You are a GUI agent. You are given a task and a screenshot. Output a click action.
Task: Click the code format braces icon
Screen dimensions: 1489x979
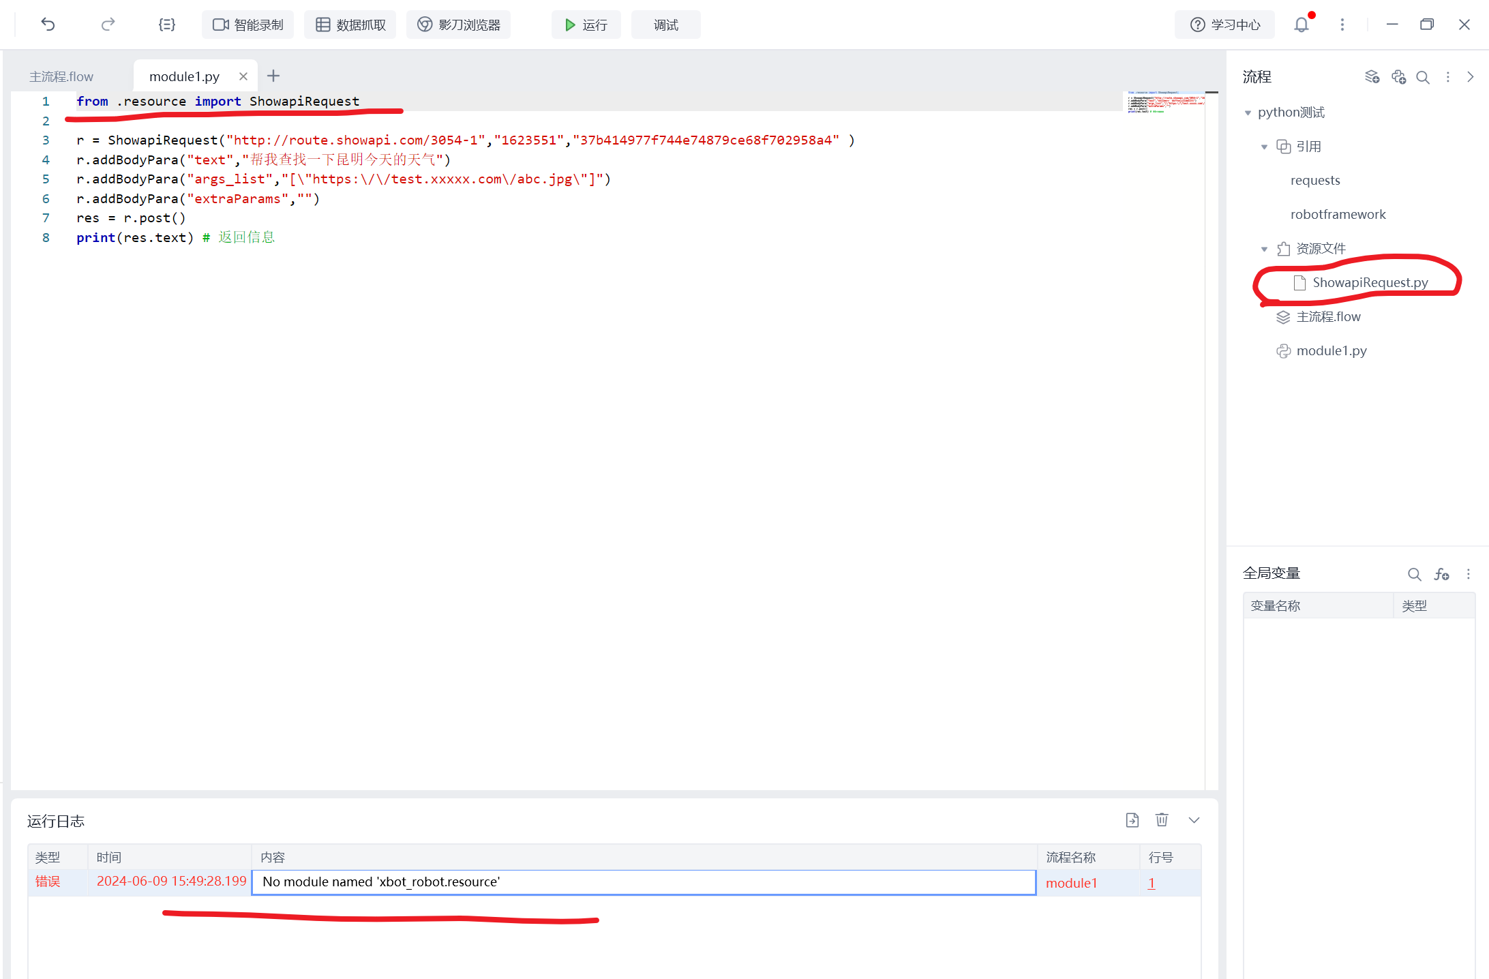click(166, 25)
